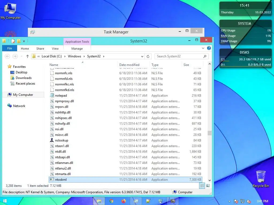Select the ntdll.dll file row

click(x=125, y=152)
